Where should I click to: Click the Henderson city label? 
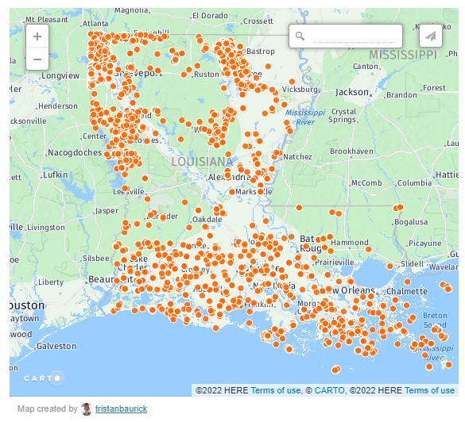58,106
